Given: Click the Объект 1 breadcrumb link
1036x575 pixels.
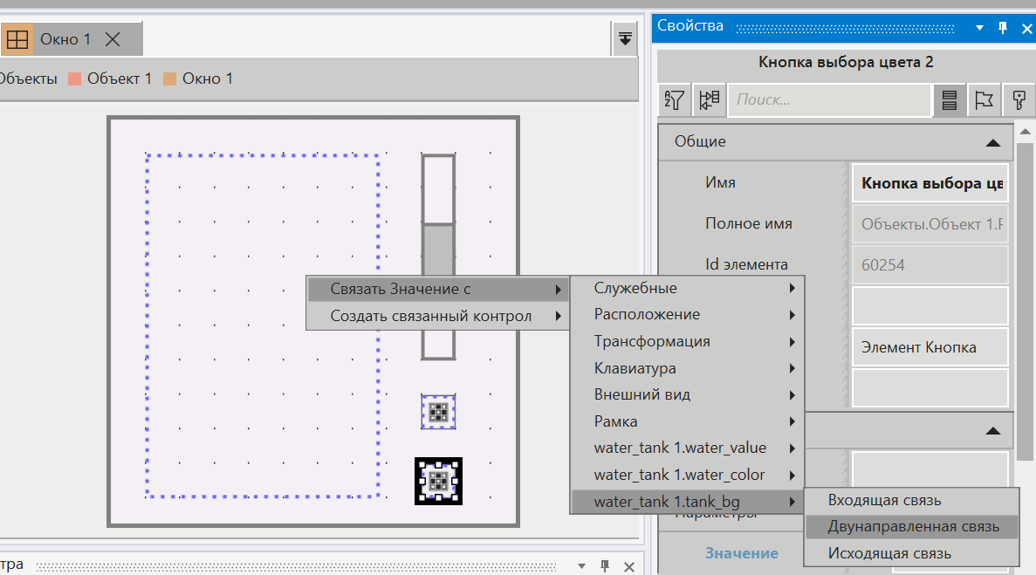Looking at the screenshot, I should pos(119,79).
